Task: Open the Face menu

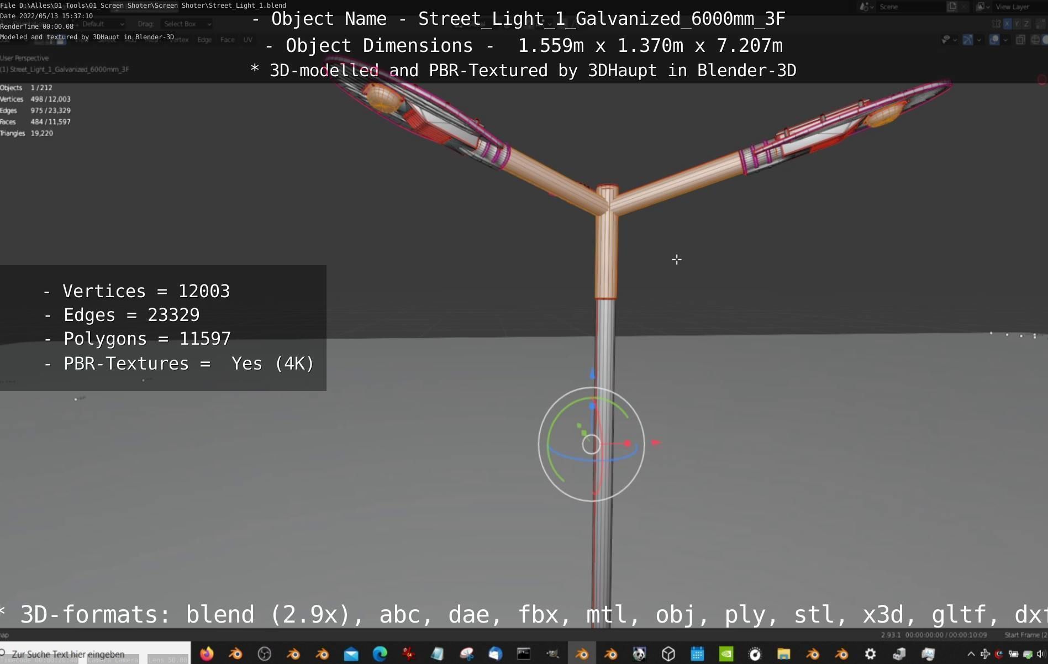Action: click(x=227, y=40)
